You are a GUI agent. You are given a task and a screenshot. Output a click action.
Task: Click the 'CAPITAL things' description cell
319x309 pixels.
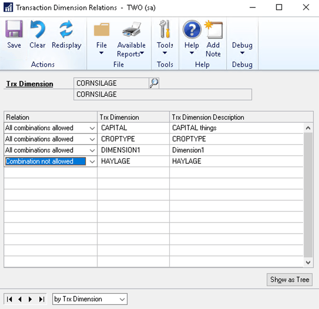pos(237,128)
